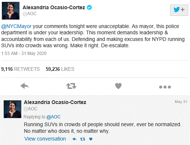The height and width of the screenshot is (145, 190).
Task: Click the Twitter follow button with plus sign
Action: [x=179, y=10]
